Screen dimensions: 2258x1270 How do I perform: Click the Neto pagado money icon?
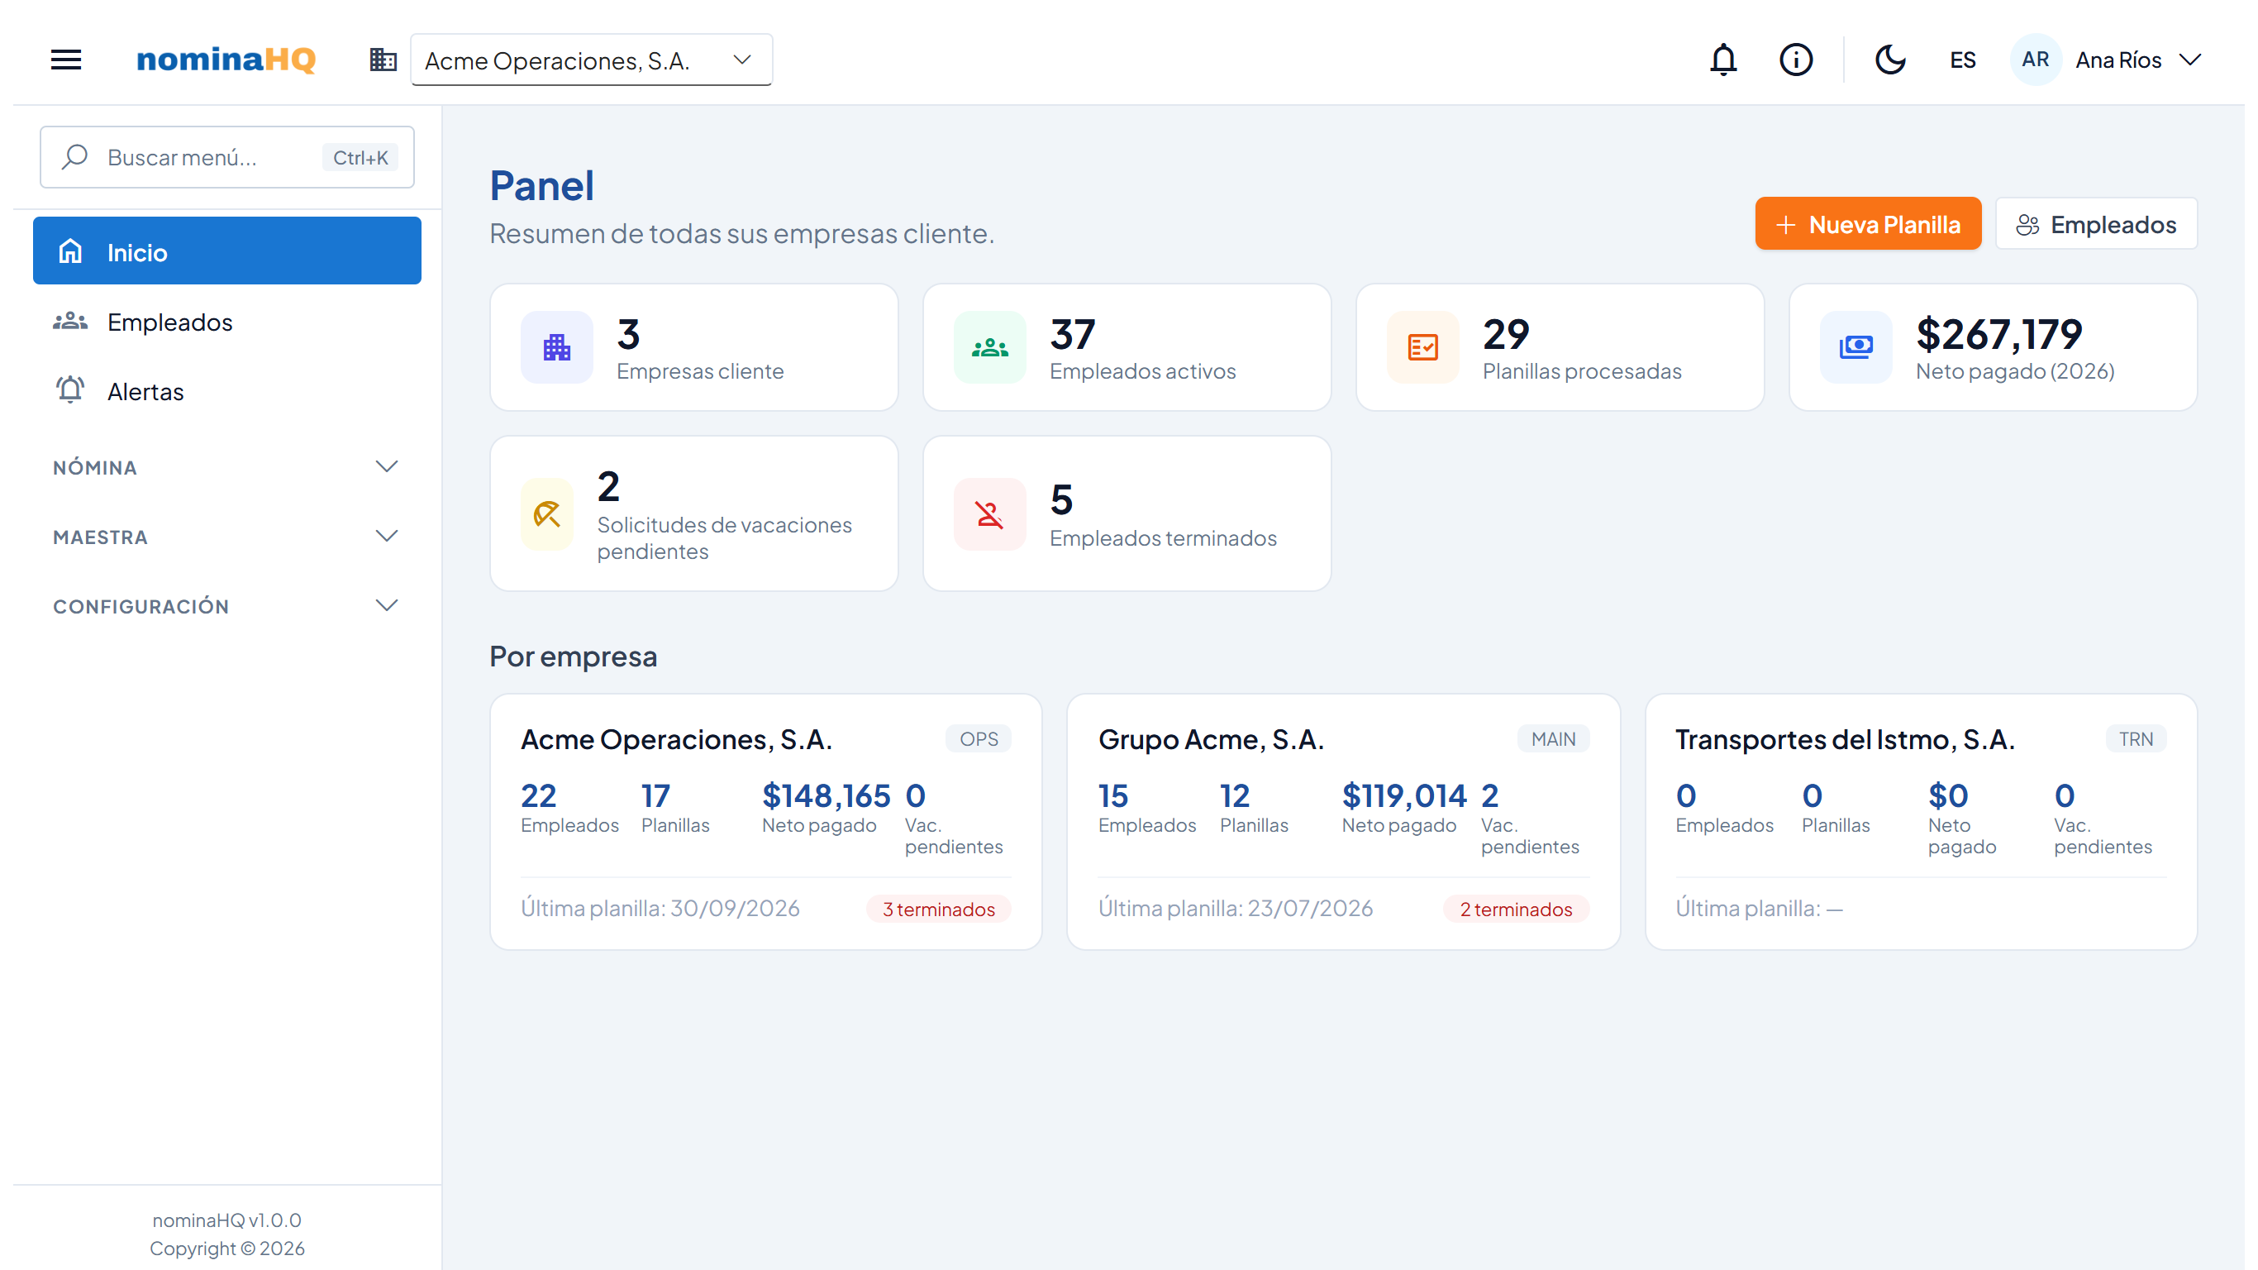[1855, 347]
